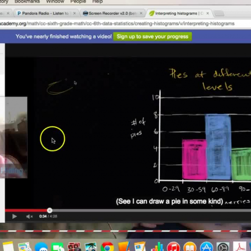Screen dimensions: 251x251
Task: Open iBooks from the Dock
Action: tap(190, 246)
